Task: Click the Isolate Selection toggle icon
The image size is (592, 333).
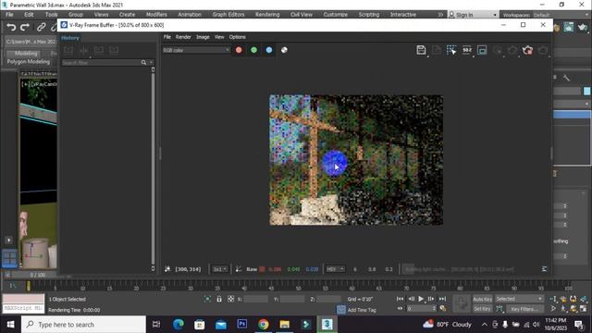Action: [207, 299]
